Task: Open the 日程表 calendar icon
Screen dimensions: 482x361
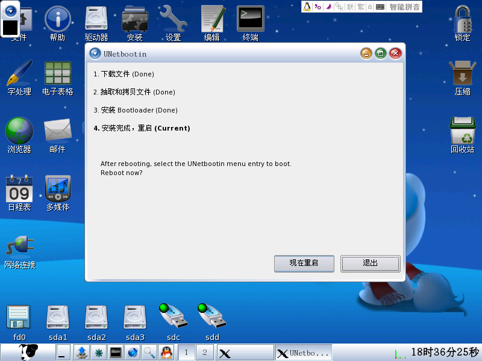Action: click(x=19, y=193)
